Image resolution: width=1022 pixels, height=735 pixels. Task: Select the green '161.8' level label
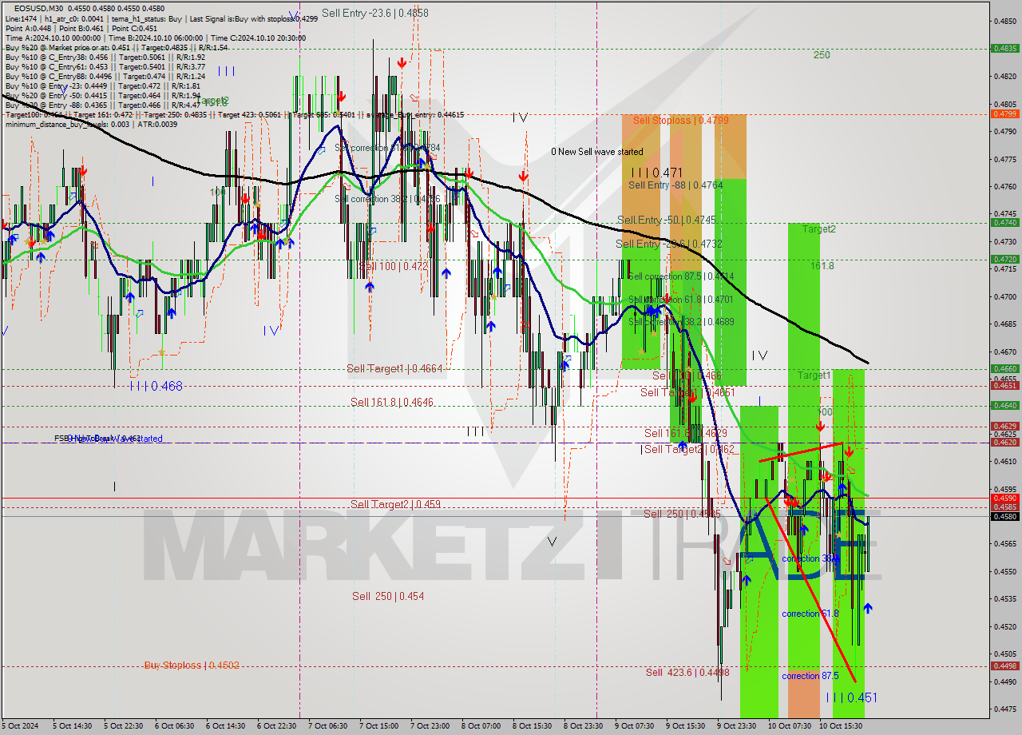coord(822,265)
